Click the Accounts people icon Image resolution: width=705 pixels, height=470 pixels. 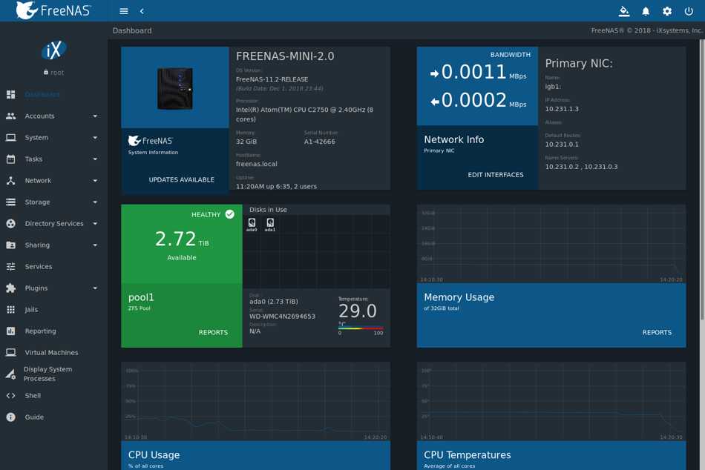click(11, 116)
